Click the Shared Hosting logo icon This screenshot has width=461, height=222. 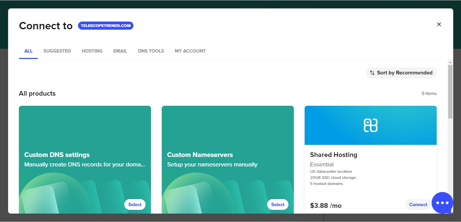point(370,125)
